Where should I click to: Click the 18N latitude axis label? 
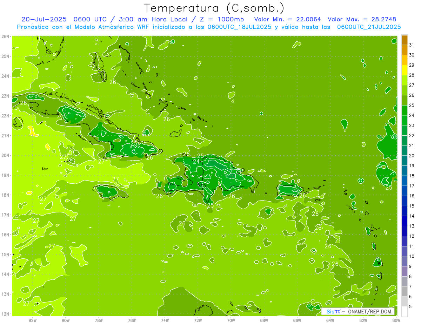click(x=5, y=195)
